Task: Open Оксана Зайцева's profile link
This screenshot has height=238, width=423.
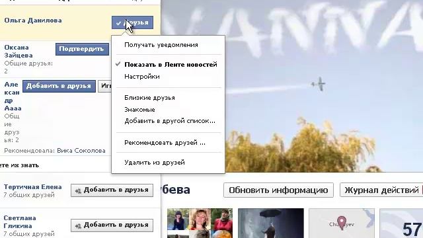Action: click(x=19, y=52)
